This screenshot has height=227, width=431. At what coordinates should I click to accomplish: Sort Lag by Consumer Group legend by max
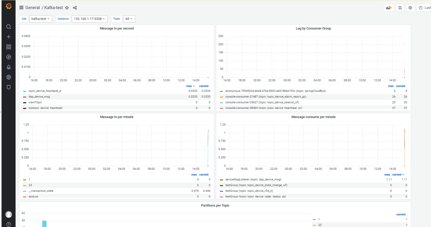(x=391, y=86)
